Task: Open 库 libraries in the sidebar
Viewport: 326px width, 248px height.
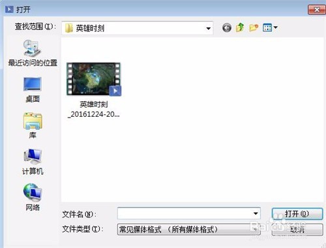Action: coord(33,126)
